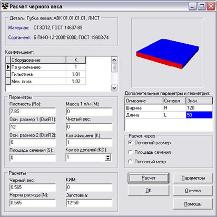Click the 3D blue sheet preview image
217x217 pixels.
point(167,53)
